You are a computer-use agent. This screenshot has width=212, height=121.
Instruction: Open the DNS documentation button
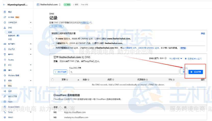[57, 26]
